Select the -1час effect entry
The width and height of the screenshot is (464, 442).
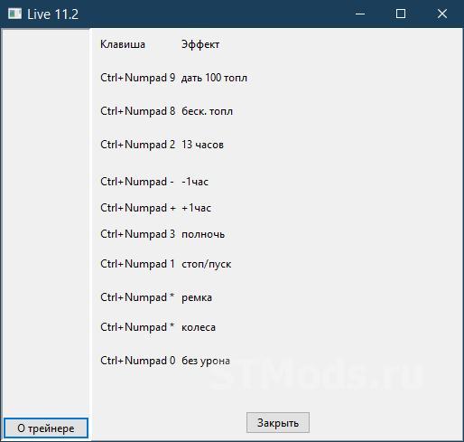pos(195,182)
